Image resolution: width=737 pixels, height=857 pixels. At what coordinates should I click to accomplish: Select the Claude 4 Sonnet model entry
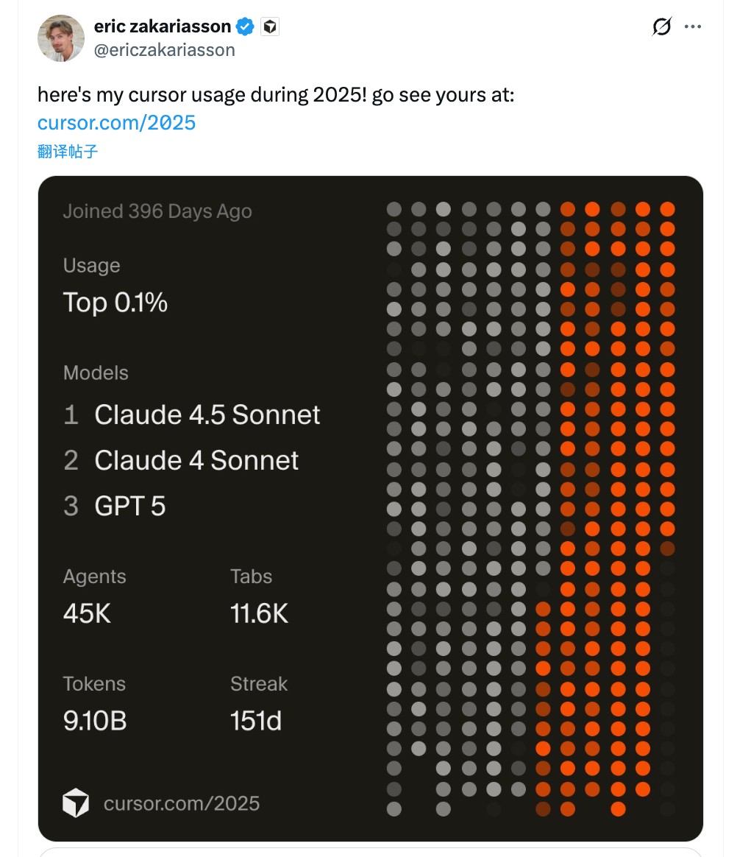point(196,461)
